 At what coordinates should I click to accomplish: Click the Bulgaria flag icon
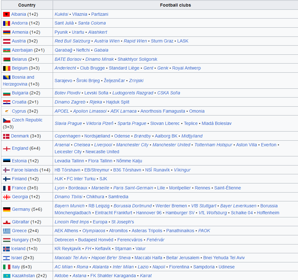click(x=7, y=93)
